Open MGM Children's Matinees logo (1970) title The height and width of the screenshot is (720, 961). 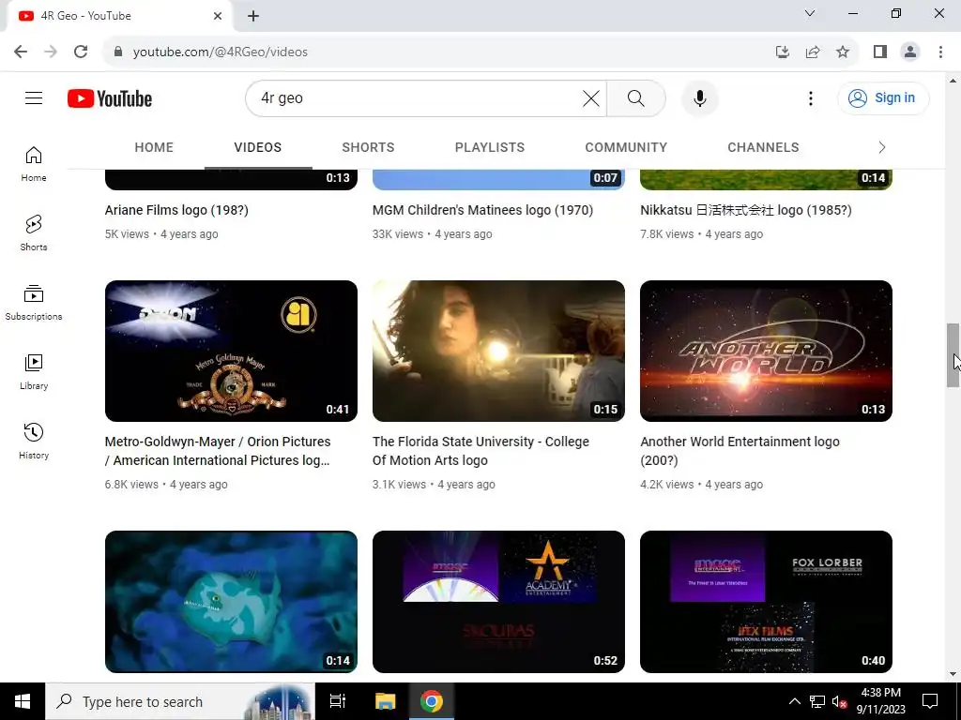pos(483,210)
